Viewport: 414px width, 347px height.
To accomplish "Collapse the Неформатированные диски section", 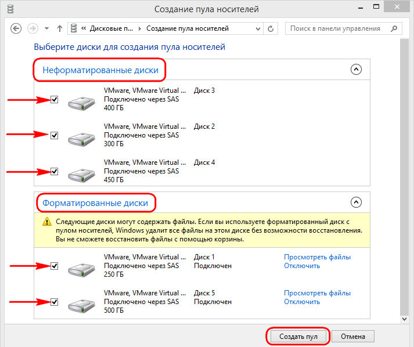I will 356,70.
